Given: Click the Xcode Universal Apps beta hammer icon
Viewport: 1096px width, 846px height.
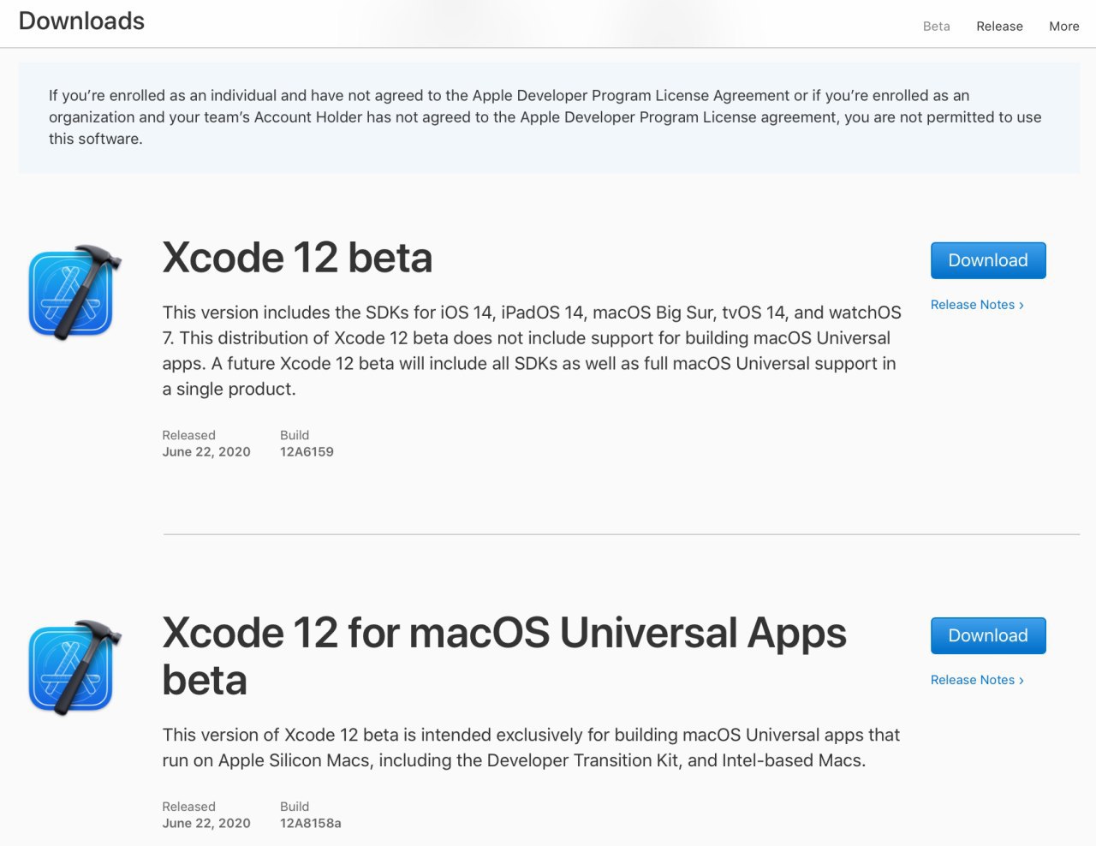Looking at the screenshot, I should tap(75, 668).
